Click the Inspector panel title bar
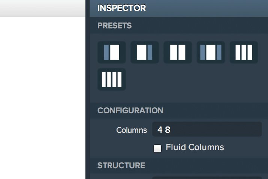 (x=179, y=8)
